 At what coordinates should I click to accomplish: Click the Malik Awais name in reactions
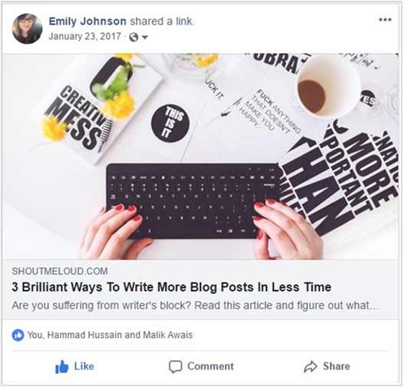click(168, 335)
